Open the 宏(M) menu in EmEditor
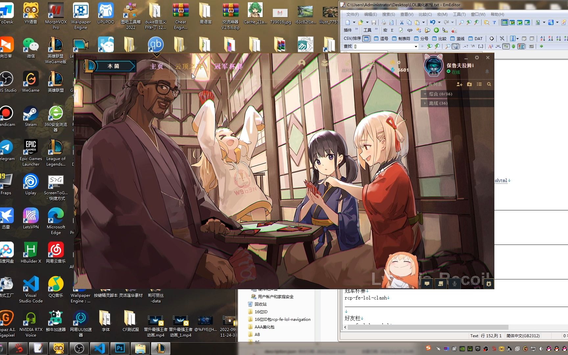This screenshot has width=568, height=355. click(442, 14)
